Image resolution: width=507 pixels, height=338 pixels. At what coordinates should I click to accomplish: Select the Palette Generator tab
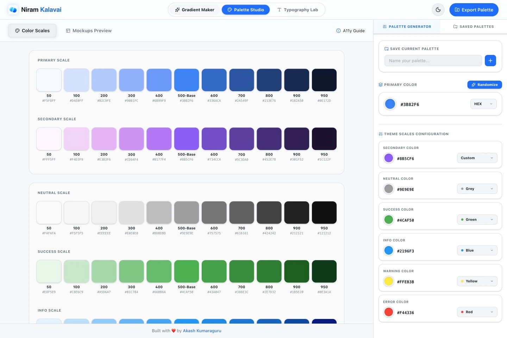pos(407,26)
